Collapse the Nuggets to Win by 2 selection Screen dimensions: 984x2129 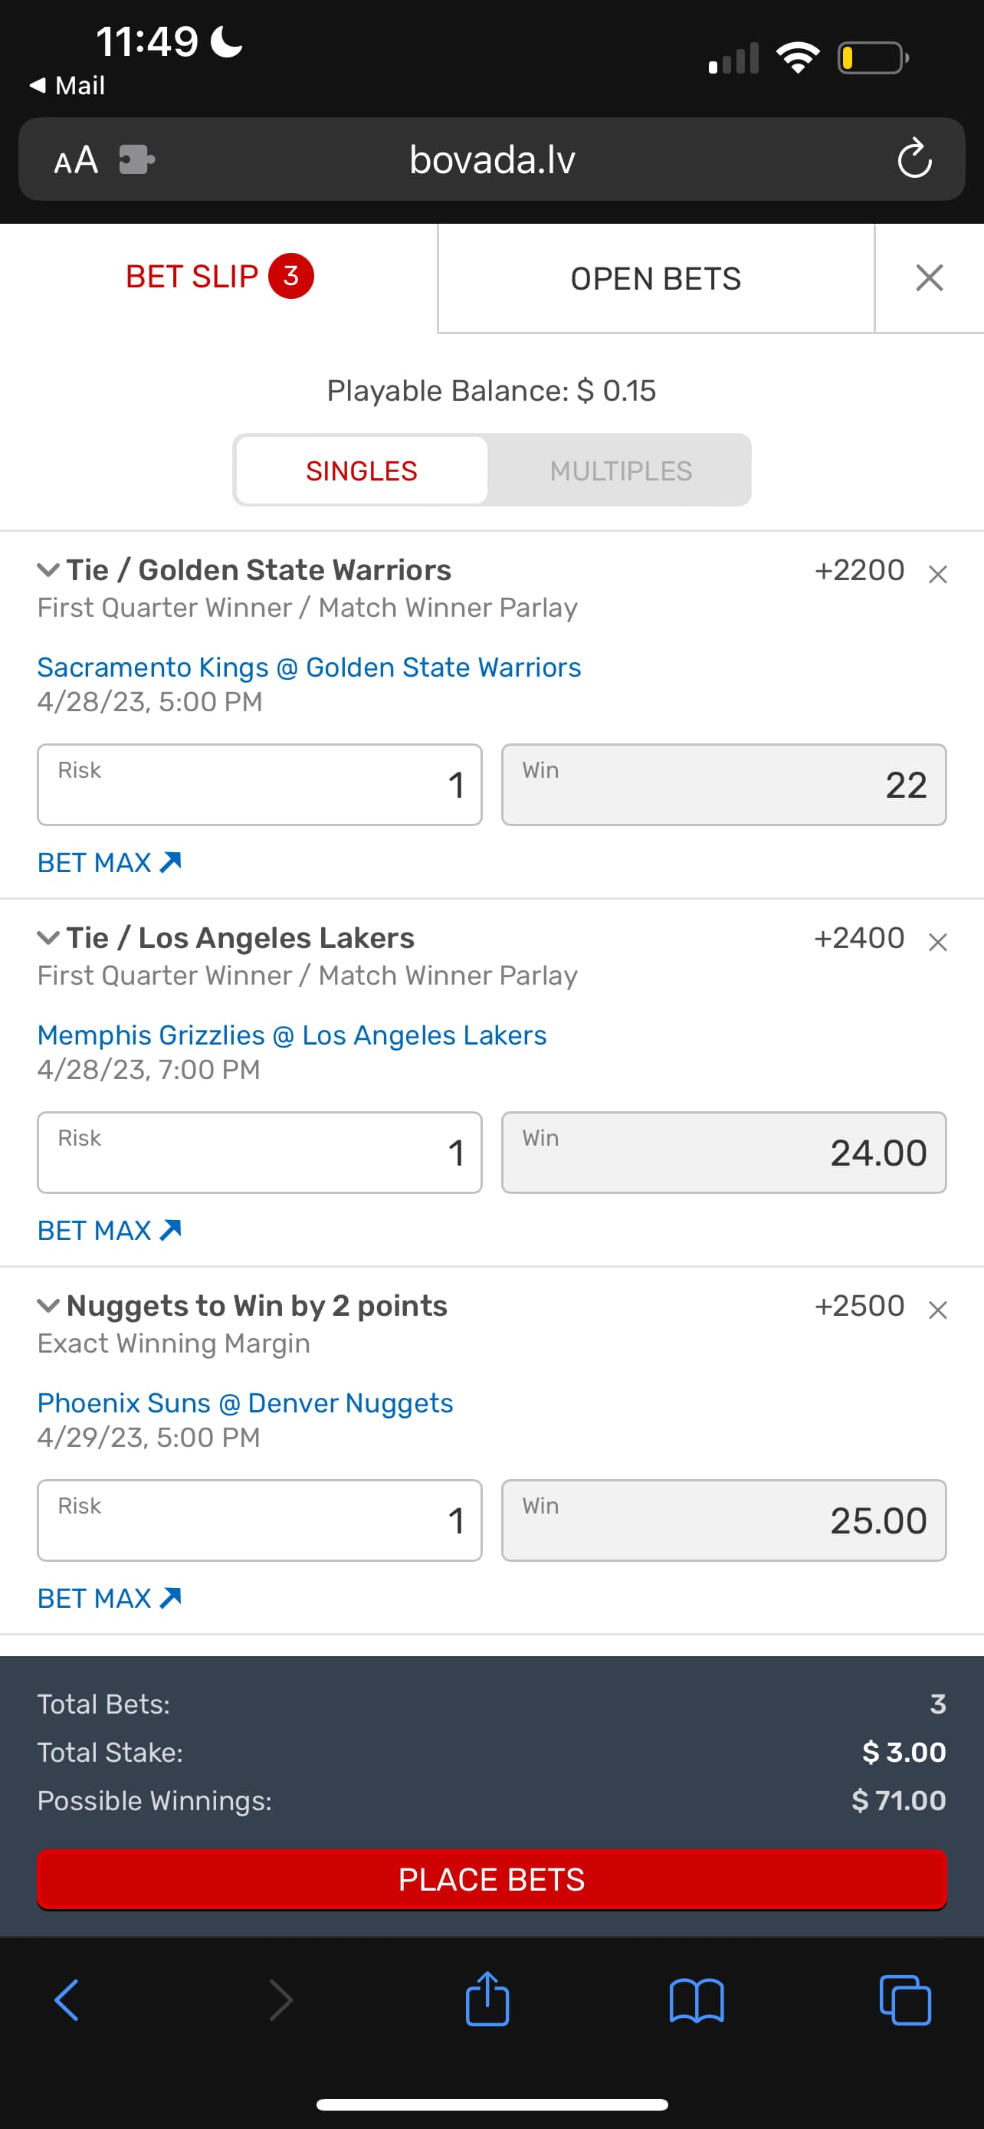click(x=49, y=1306)
